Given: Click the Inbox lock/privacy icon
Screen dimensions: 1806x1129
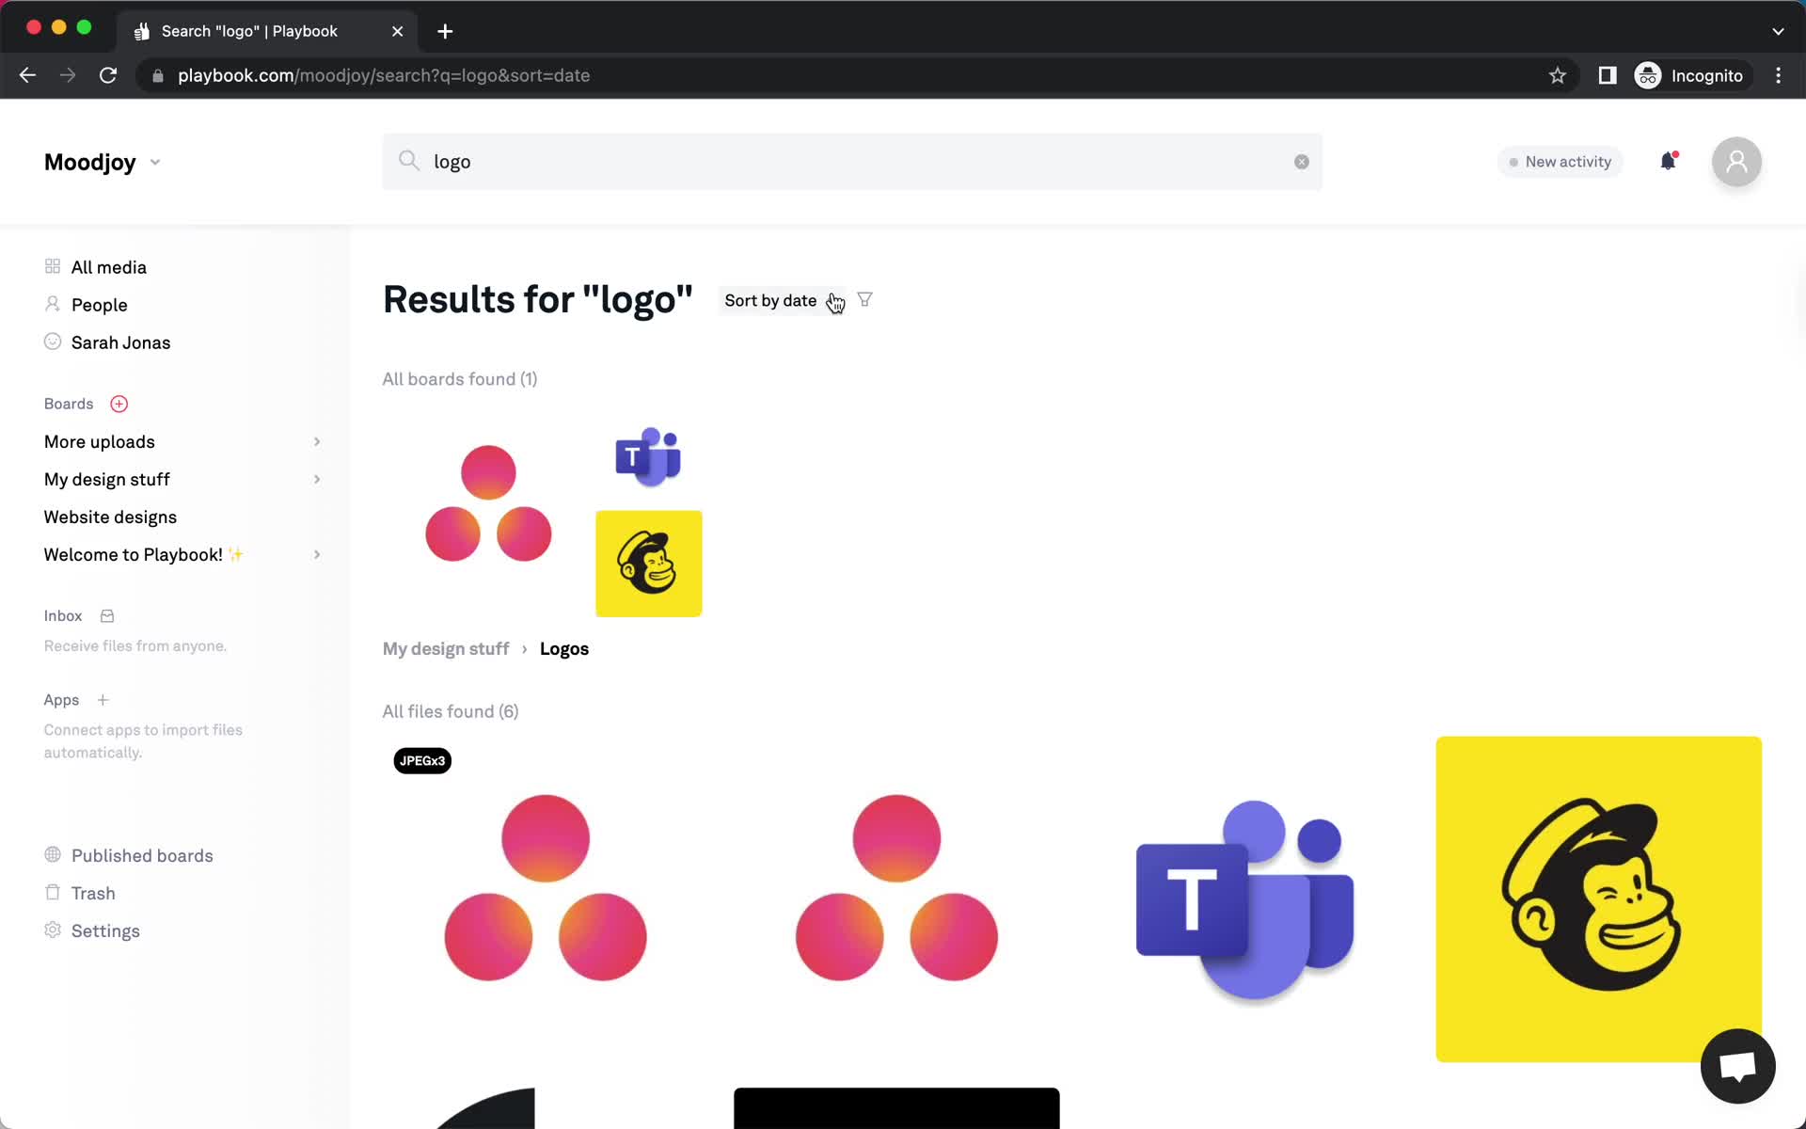Looking at the screenshot, I should click(110, 614).
